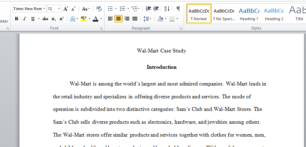Viewport: 306px width, 147px height.
Task: Toggle superscript formatting
Action: point(62,19)
